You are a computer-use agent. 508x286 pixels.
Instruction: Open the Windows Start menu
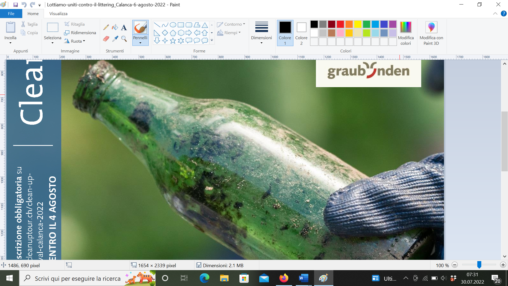tap(10, 278)
